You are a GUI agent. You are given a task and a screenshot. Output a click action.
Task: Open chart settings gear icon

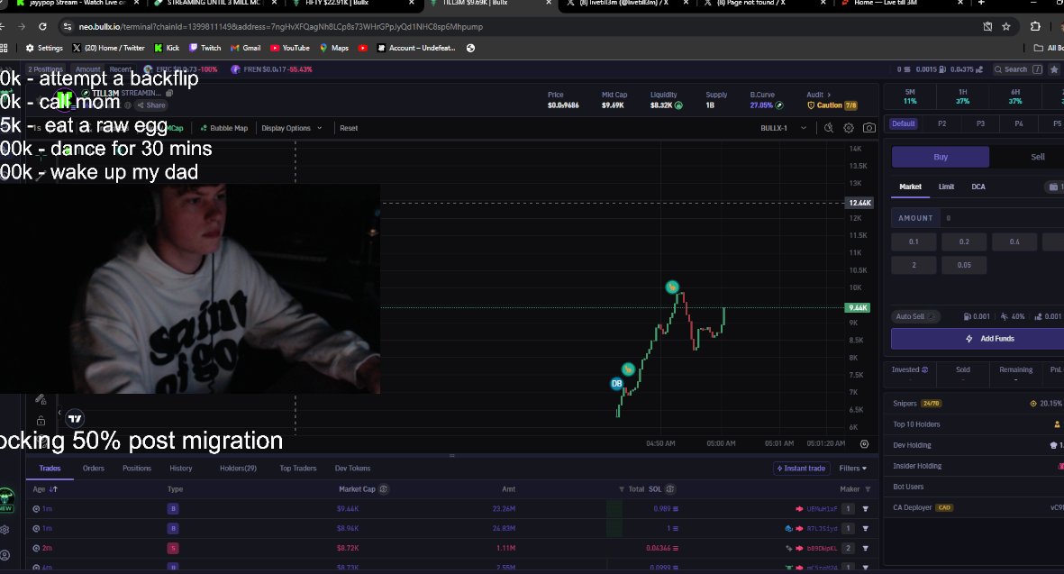[848, 128]
